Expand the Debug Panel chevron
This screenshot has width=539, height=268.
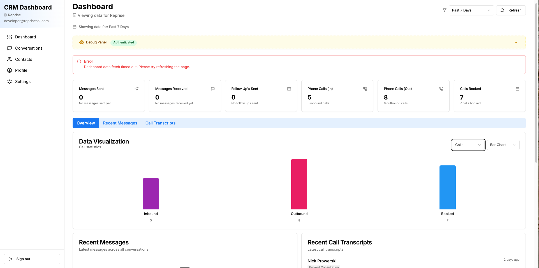tap(516, 42)
